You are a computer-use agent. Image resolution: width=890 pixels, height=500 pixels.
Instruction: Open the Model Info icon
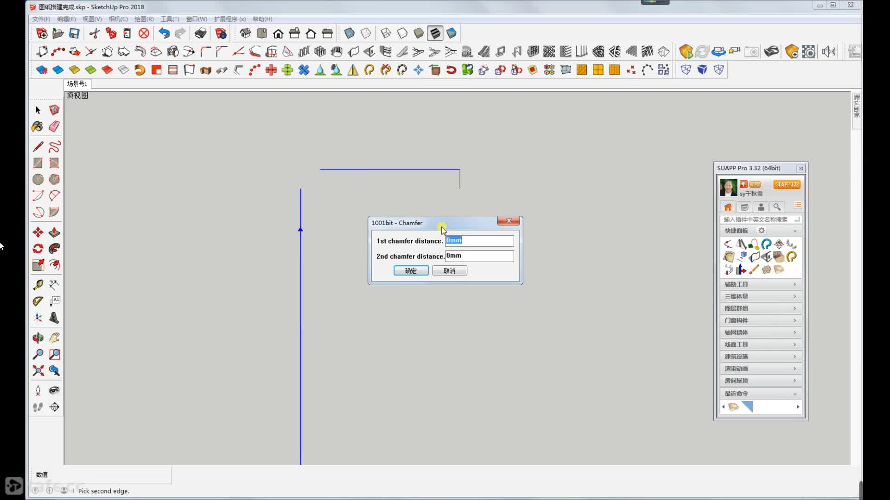click(221, 33)
